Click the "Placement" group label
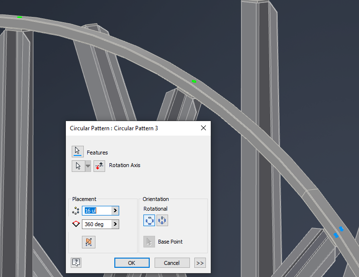This screenshot has width=359, height=277. click(84, 199)
